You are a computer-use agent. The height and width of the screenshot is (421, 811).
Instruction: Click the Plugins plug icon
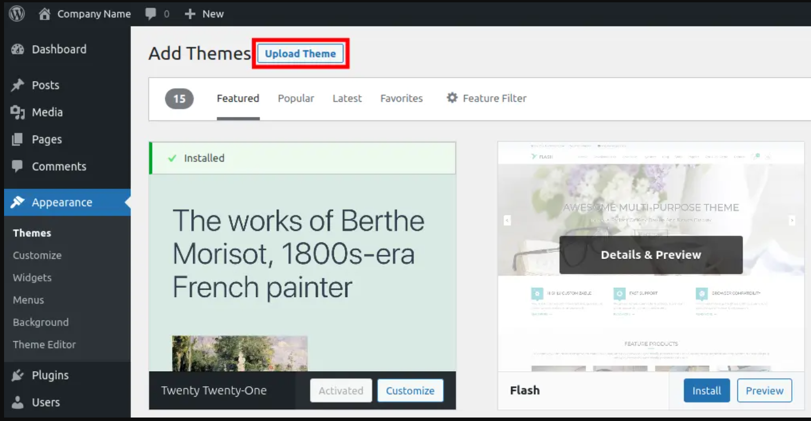click(x=17, y=375)
